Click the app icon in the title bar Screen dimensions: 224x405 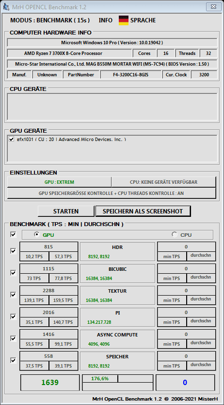(x=6, y=7)
